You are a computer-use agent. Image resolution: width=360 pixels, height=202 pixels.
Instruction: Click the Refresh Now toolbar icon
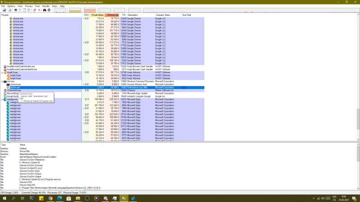(10, 10)
